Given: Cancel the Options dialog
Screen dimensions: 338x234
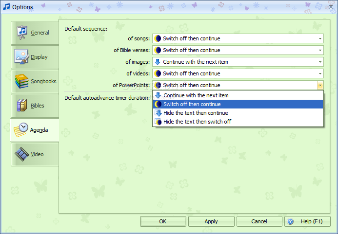Looking at the screenshot, I should 259,221.
